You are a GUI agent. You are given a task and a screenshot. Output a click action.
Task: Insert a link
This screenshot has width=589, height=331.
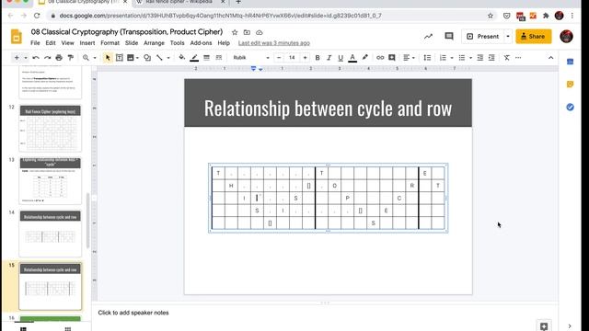[380, 58]
